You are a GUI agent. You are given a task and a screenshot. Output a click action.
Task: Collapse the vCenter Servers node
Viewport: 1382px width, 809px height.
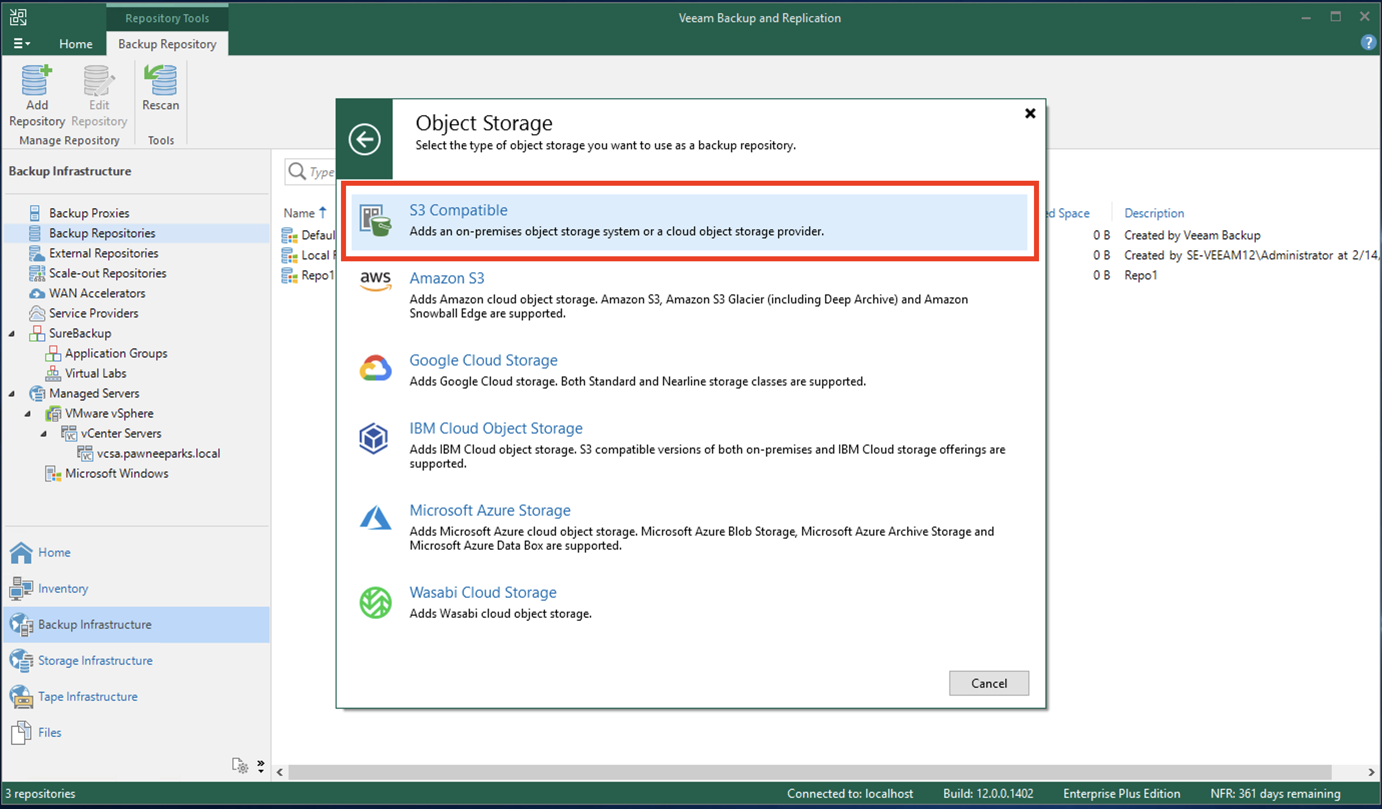pos(44,434)
